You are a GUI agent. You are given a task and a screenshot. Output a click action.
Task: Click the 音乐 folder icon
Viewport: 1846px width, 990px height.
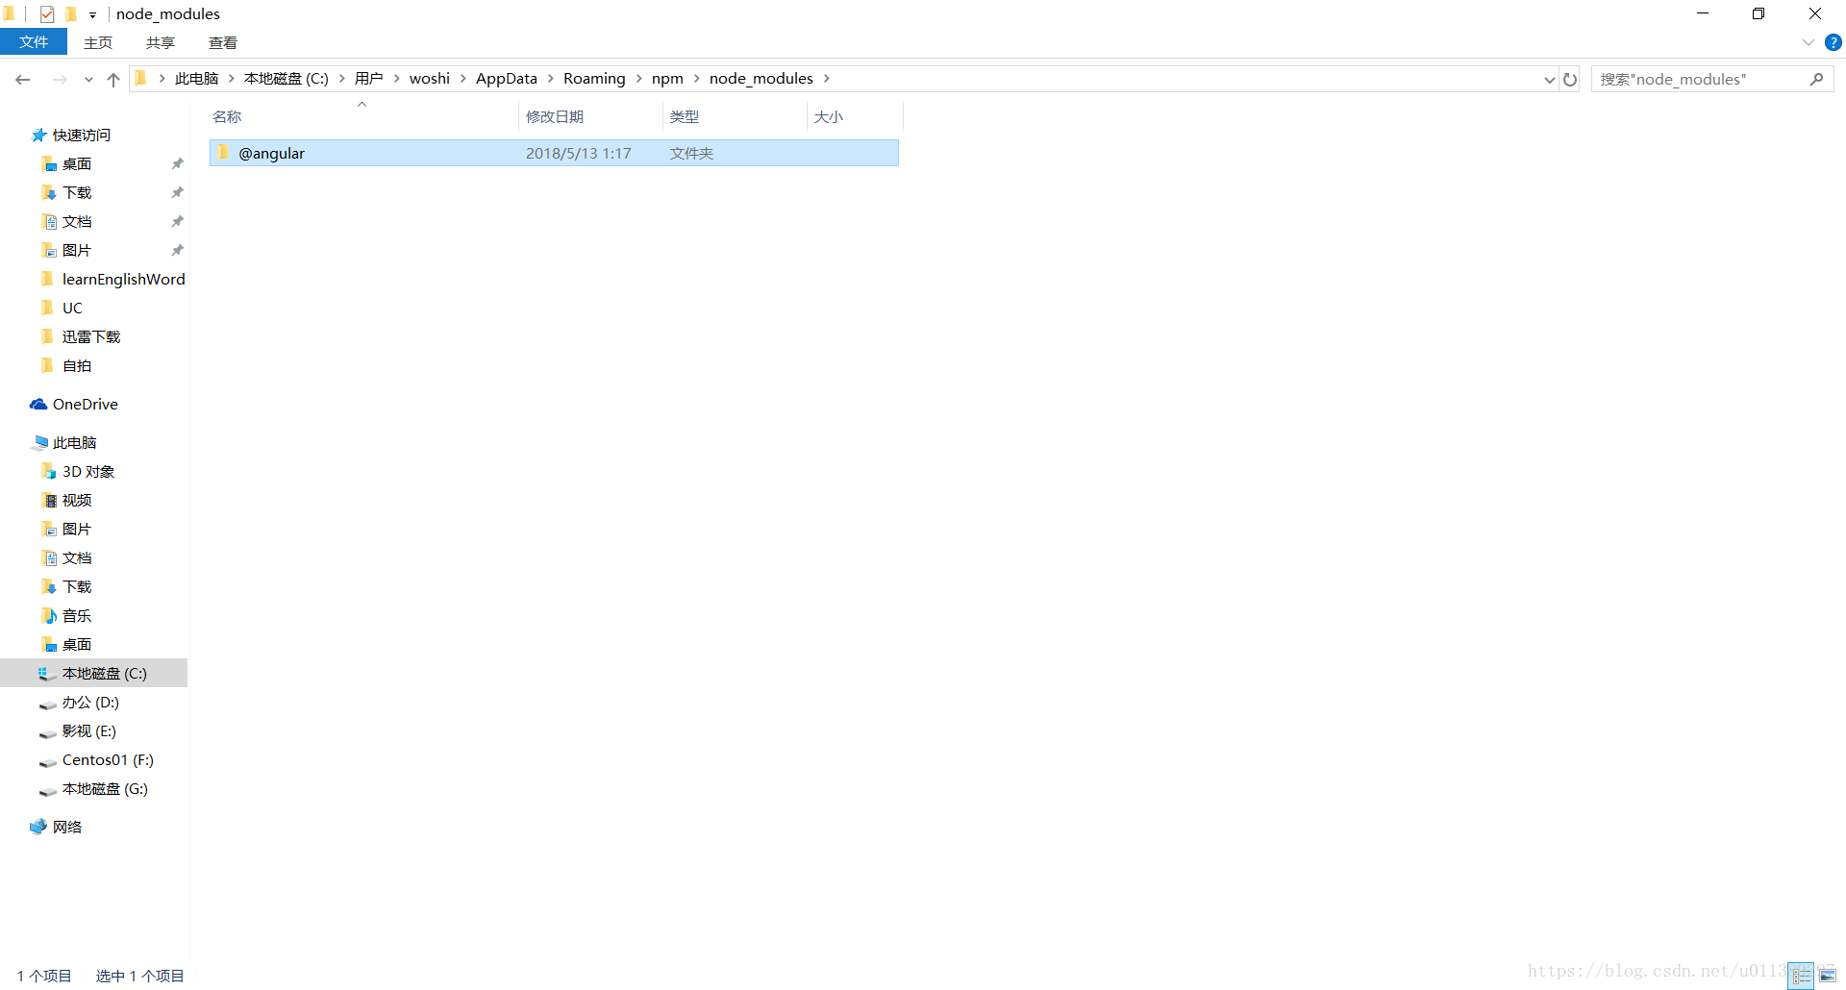click(49, 616)
